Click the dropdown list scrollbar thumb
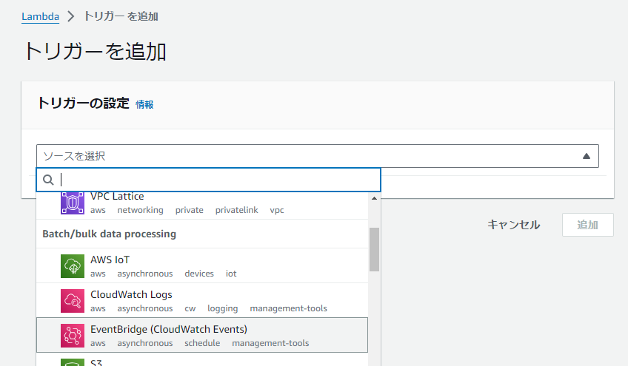 tap(374, 250)
